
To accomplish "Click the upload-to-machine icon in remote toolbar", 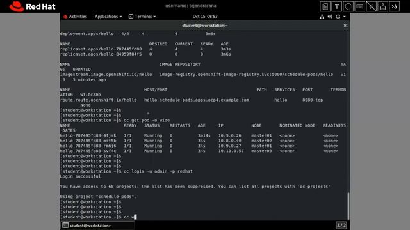I will click(382, 6).
